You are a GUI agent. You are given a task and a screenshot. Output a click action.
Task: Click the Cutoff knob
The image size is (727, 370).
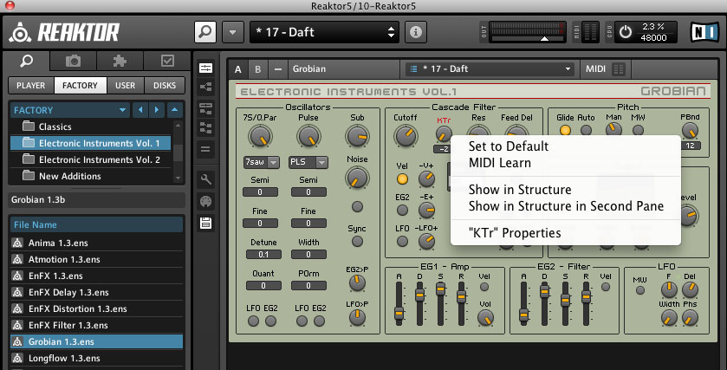pos(406,136)
